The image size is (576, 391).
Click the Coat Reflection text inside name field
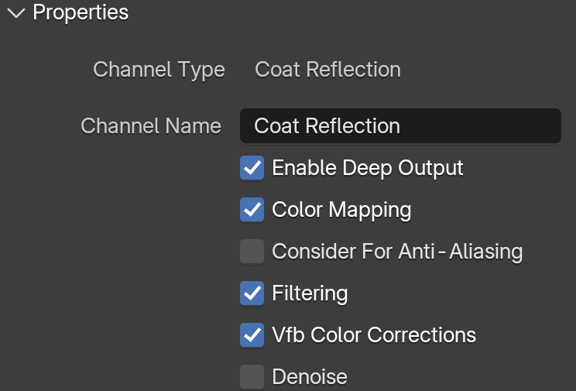pyautogui.click(x=327, y=126)
